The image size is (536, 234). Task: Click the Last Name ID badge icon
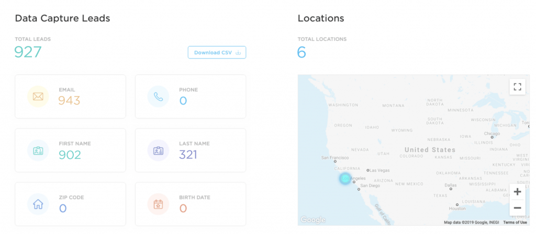[x=158, y=150]
